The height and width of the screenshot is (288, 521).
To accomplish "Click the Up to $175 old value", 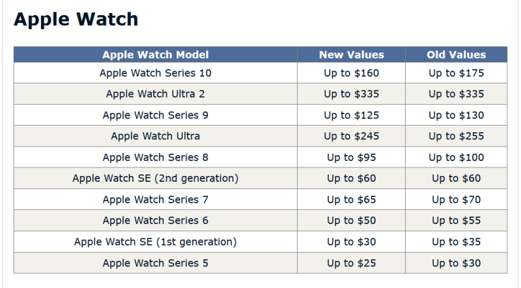I will [456, 73].
